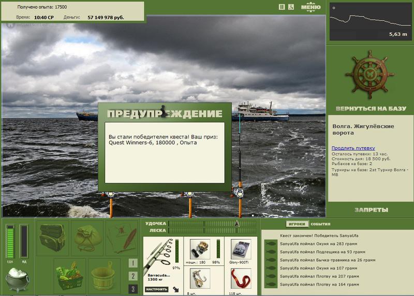Select rod slot 3
The image size is (414, 296).
pos(133,289)
